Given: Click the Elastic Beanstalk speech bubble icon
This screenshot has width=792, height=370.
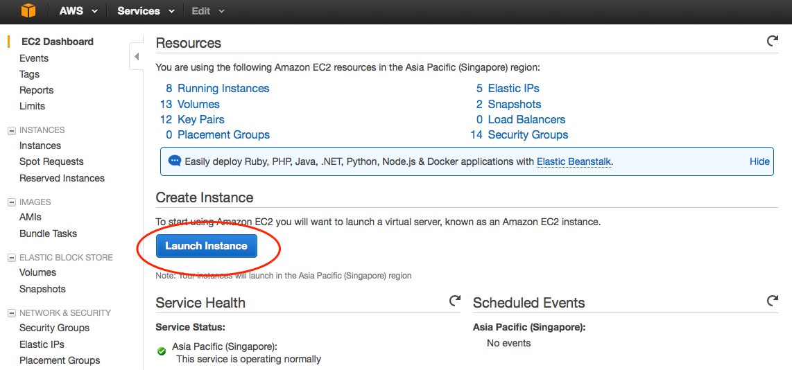Looking at the screenshot, I should click(175, 161).
